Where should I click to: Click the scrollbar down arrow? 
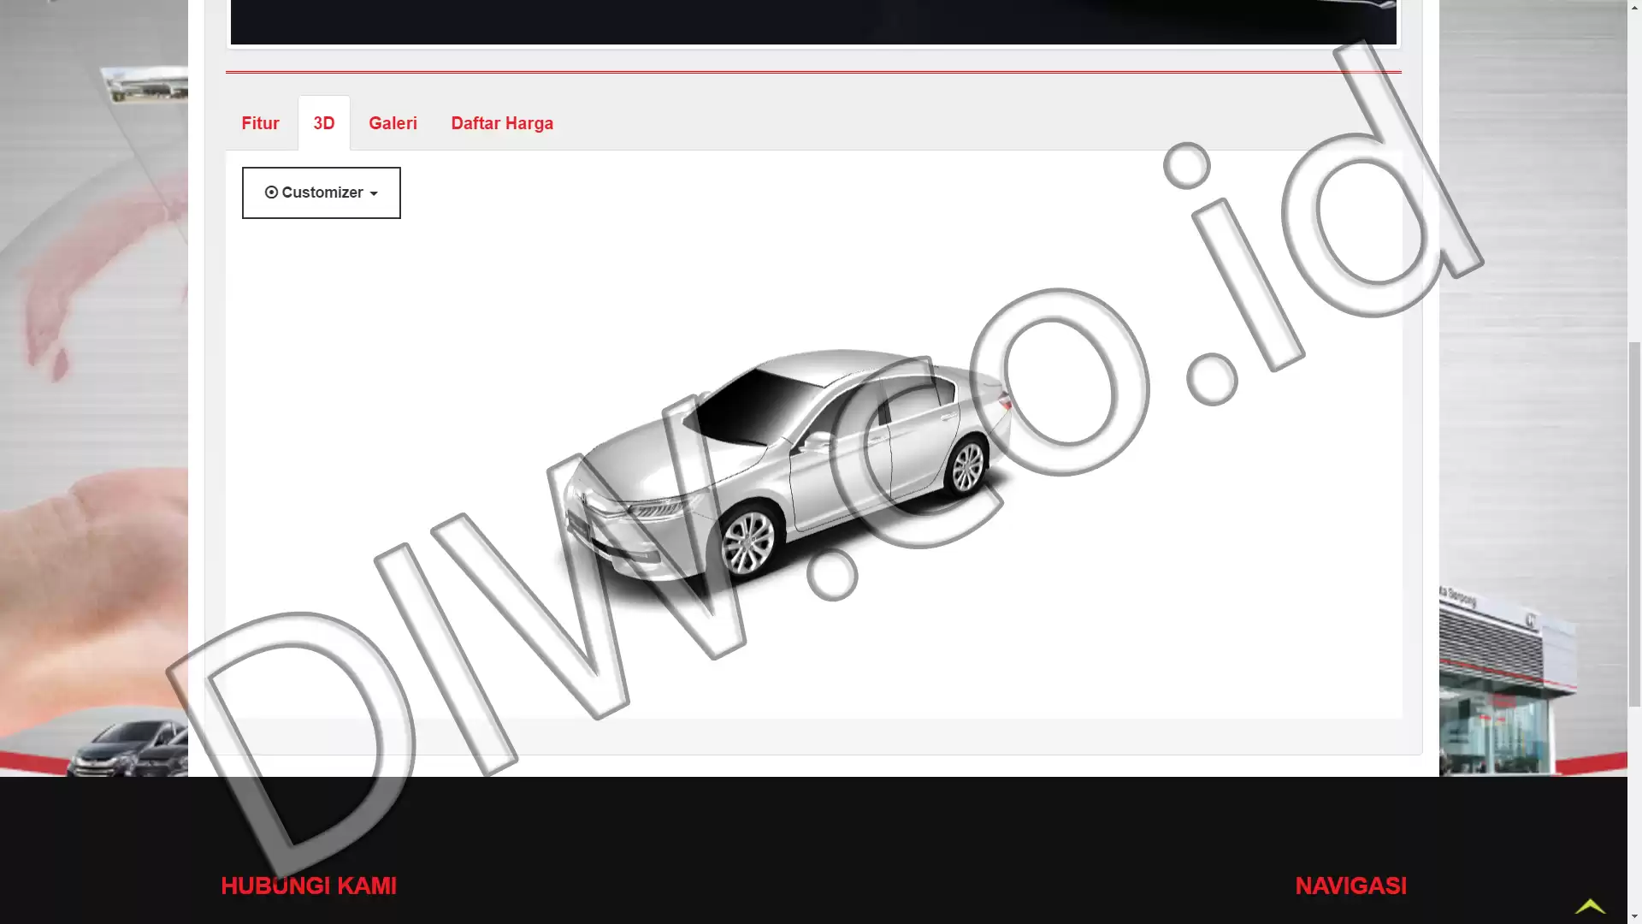1634,916
